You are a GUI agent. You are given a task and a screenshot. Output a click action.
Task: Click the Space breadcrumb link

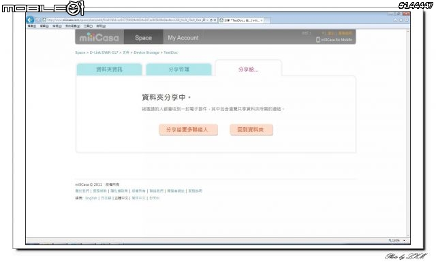point(80,52)
